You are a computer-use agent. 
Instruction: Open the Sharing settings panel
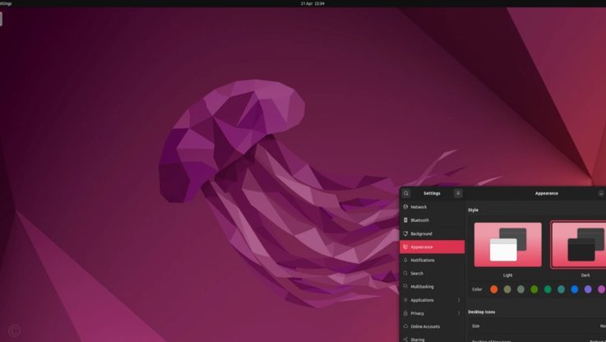[x=432, y=339]
